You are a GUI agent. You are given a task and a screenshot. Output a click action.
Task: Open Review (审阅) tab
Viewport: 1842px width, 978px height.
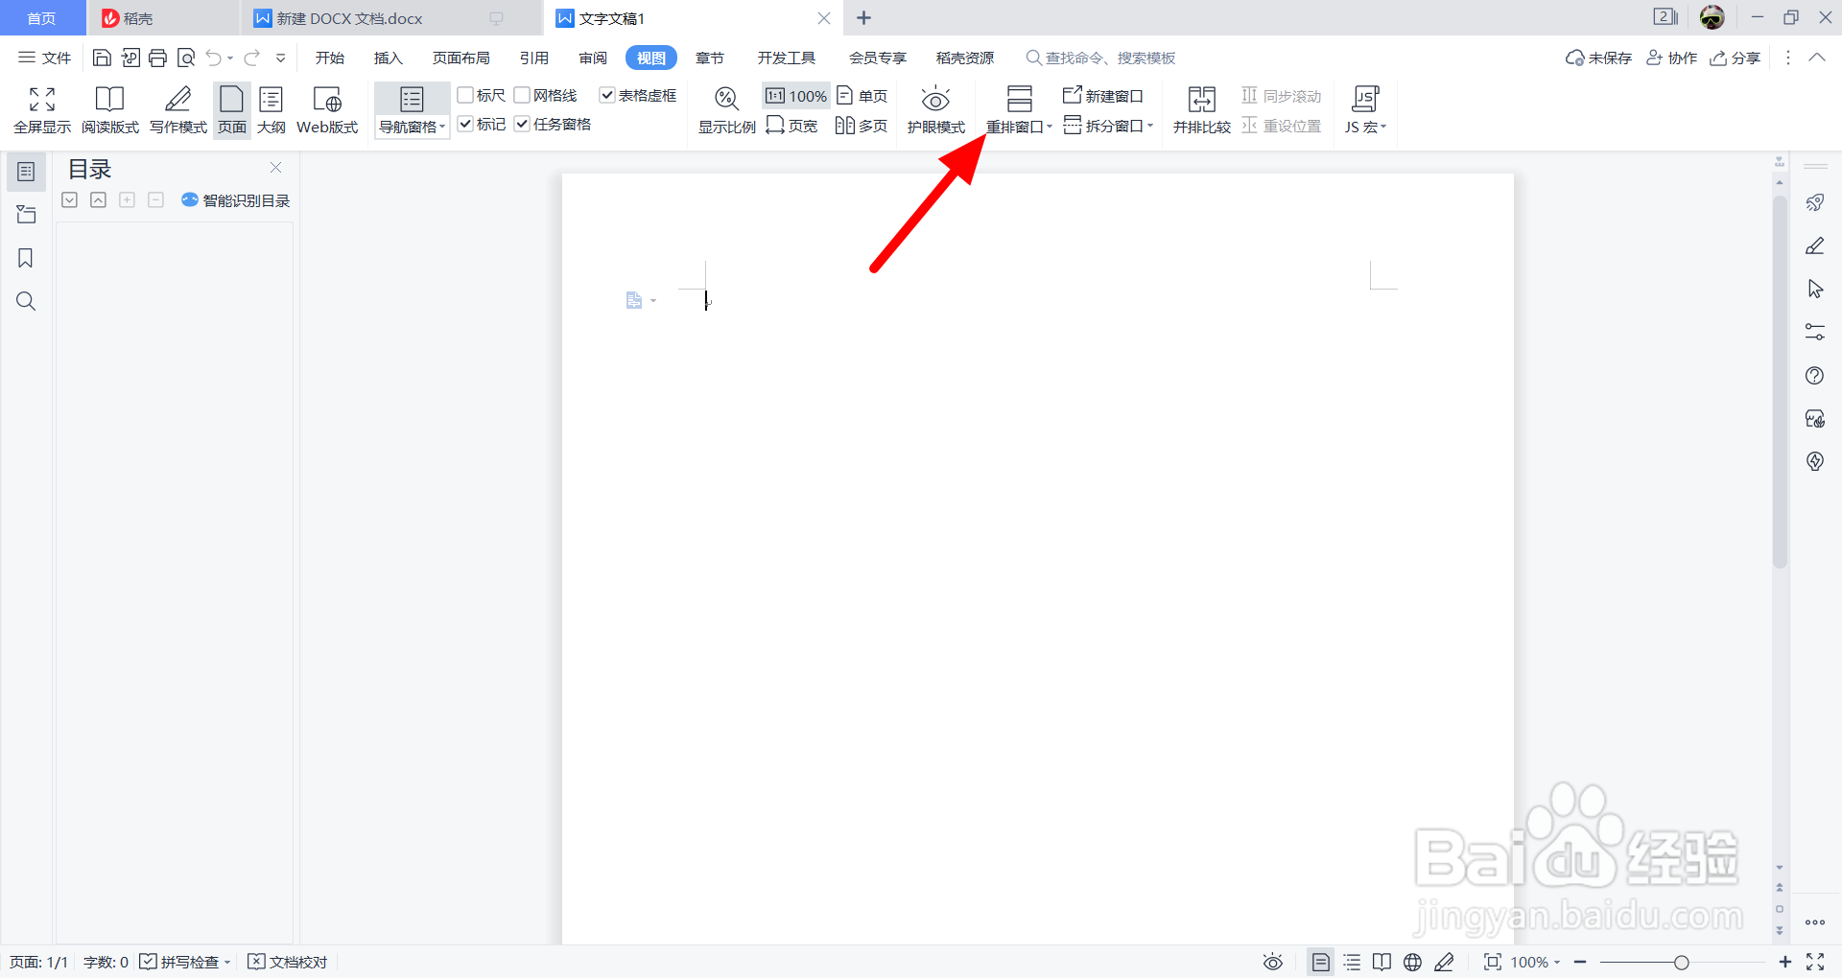(593, 58)
